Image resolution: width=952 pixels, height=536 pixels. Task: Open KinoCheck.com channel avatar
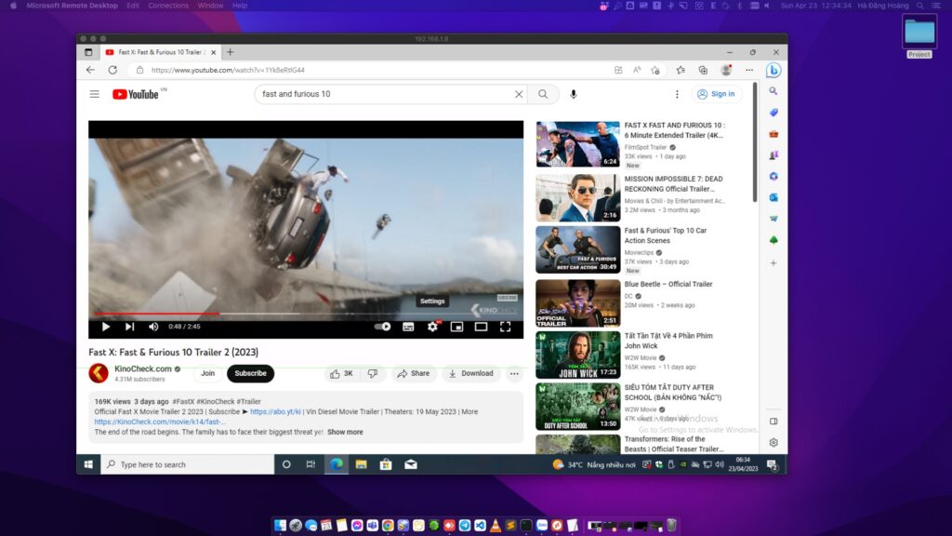(x=99, y=373)
